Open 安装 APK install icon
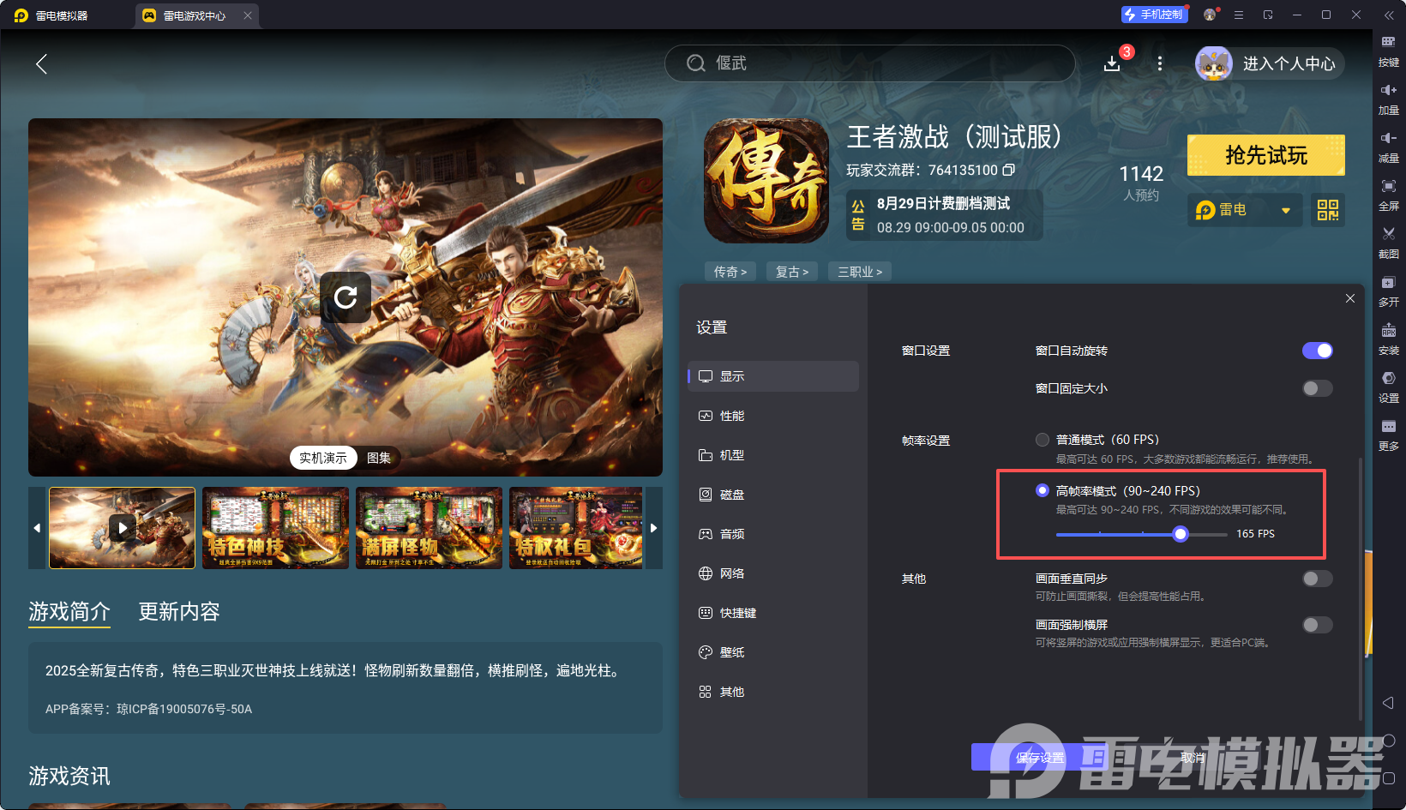This screenshot has width=1406, height=810. tap(1389, 339)
